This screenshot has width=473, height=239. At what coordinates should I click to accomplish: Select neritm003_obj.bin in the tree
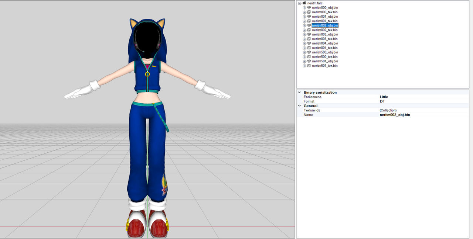coord(325,34)
